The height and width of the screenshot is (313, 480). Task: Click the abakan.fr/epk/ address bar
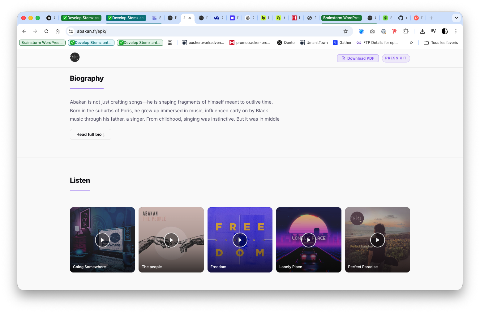click(x=207, y=31)
